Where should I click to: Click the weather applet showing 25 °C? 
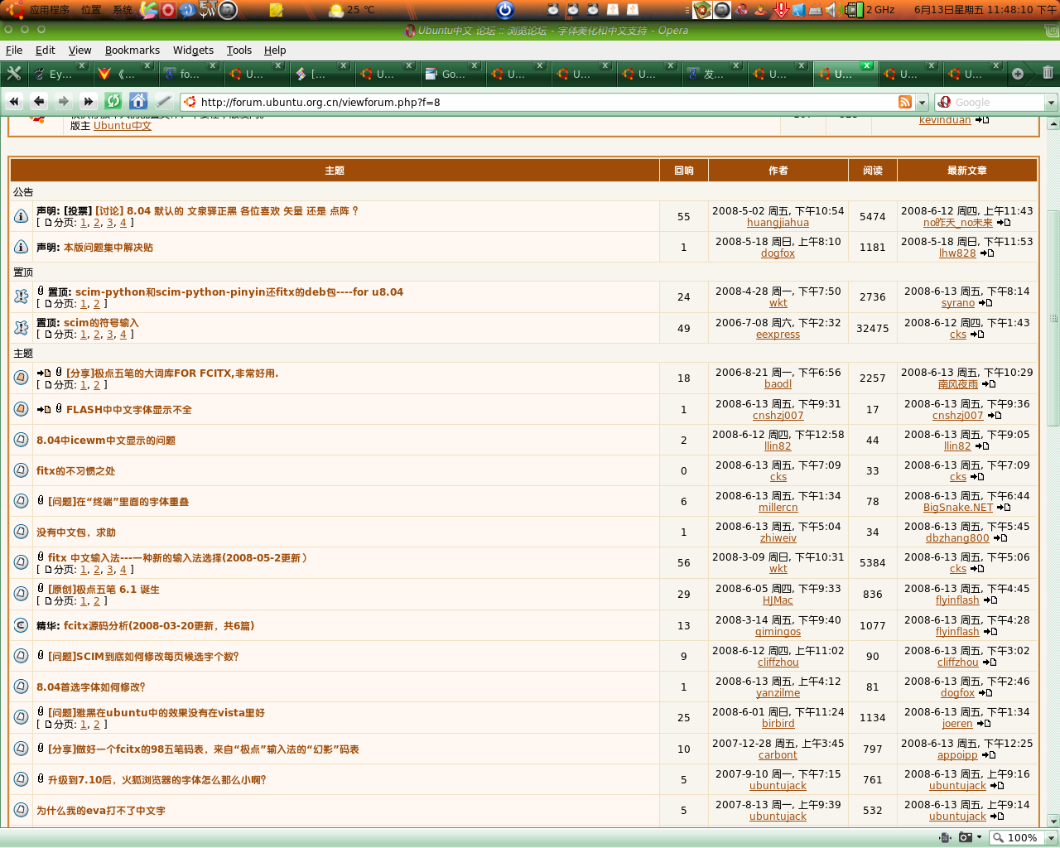click(x=352, y=10)
